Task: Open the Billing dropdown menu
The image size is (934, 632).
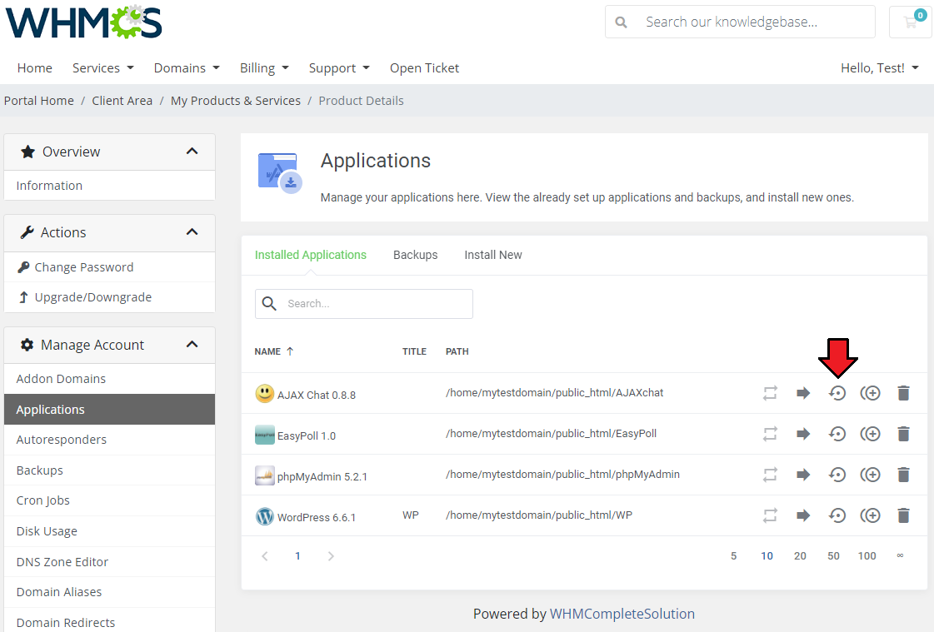Action: click(x=264, y=67)
